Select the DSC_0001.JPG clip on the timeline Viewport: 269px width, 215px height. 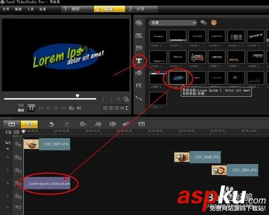[47, 144]
